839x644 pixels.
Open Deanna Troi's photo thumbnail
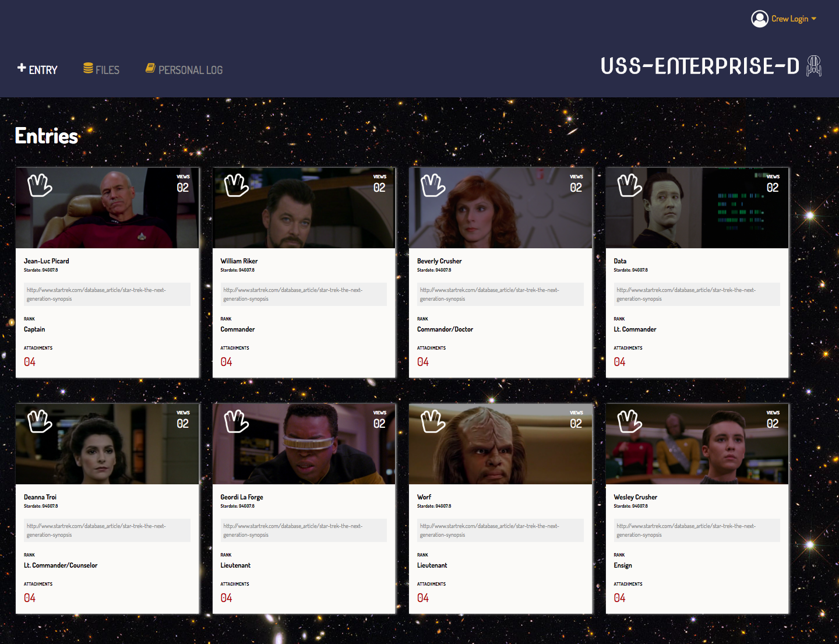[107, 444]
